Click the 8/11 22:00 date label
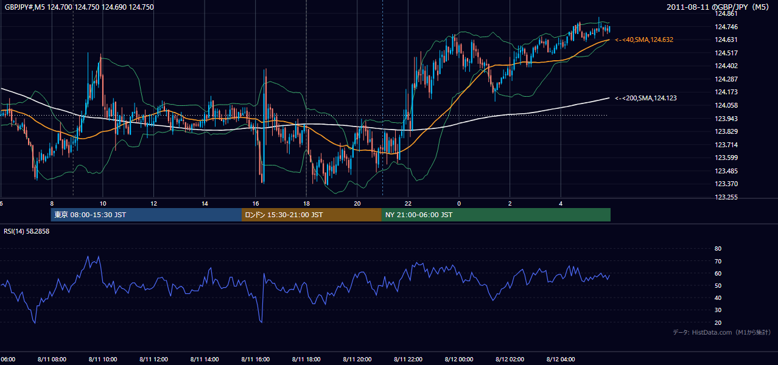 pos(408,360)
